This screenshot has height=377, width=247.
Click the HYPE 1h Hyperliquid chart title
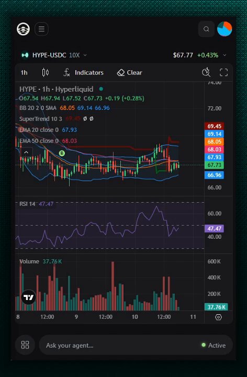tap(56, 89)
